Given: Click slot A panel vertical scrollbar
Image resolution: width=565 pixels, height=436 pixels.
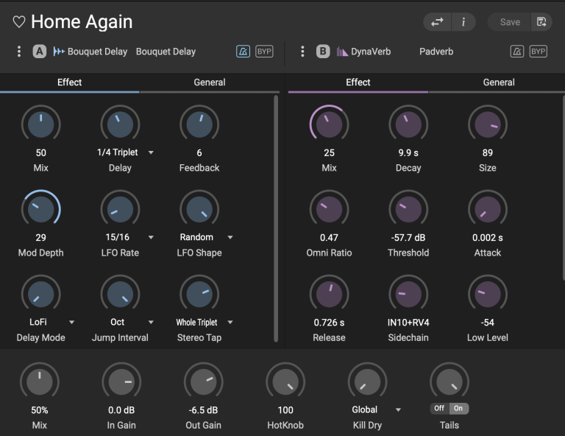Looking at the screenshot, I should 276,219.
